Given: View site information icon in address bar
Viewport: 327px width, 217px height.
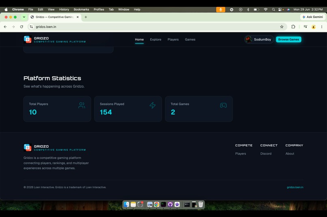Looking at the screenshot, I should (31, 27).
